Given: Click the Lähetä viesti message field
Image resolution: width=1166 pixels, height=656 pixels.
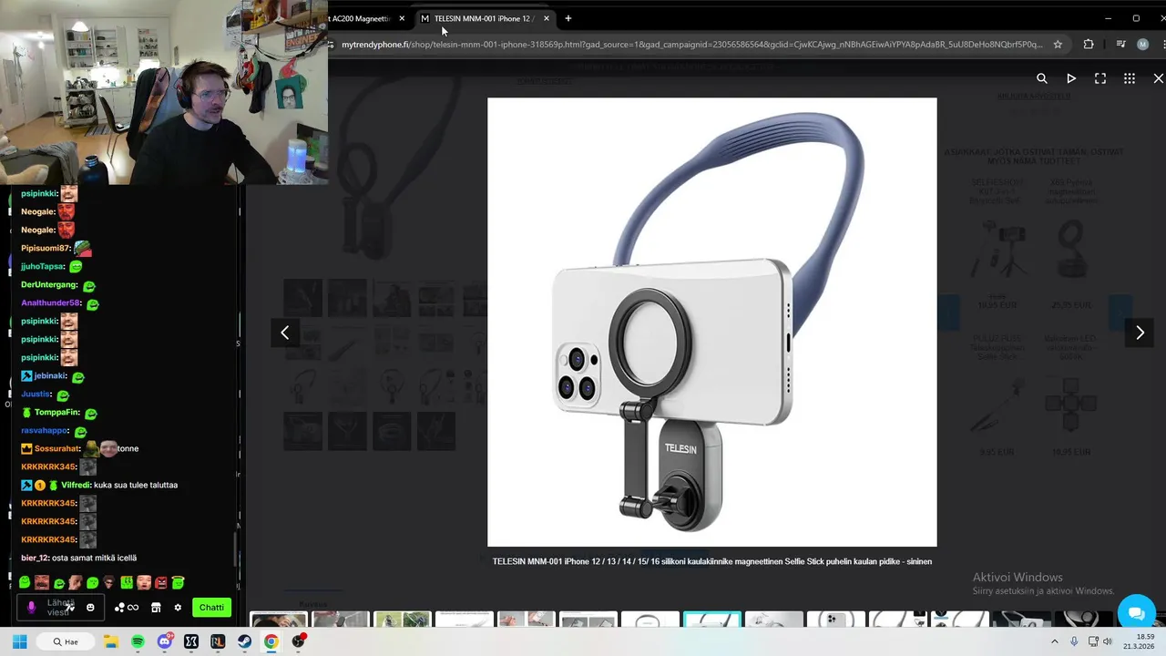Looking at the screenshot, I should [60, 608].
